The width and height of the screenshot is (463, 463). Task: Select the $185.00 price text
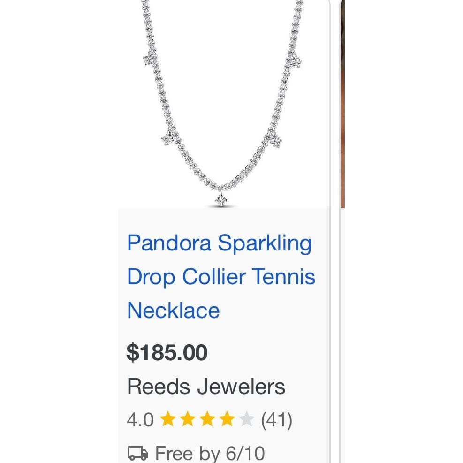[167, 352]
